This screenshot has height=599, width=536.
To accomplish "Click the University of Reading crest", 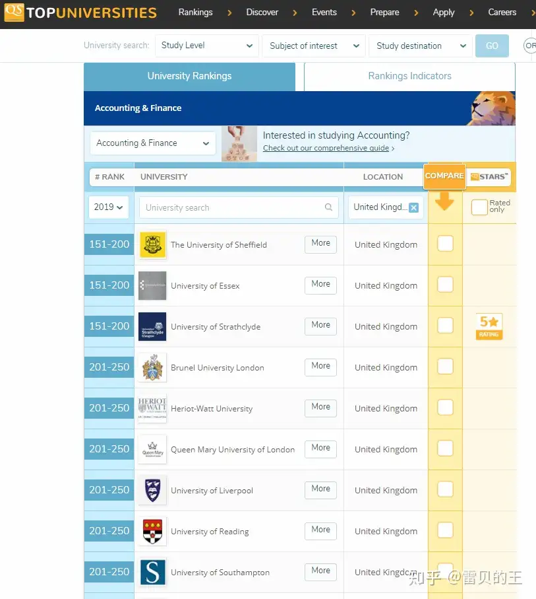I will 152,531.
